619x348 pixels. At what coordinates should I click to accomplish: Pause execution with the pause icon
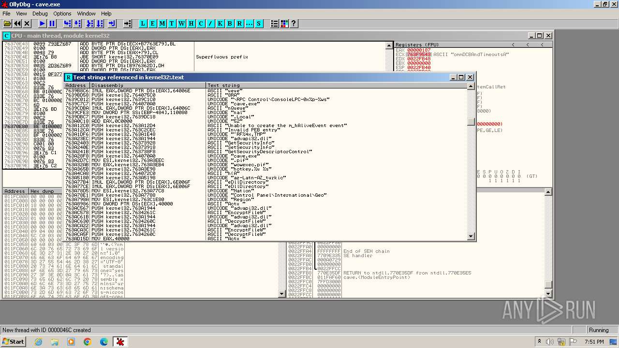tap(52, 23)
